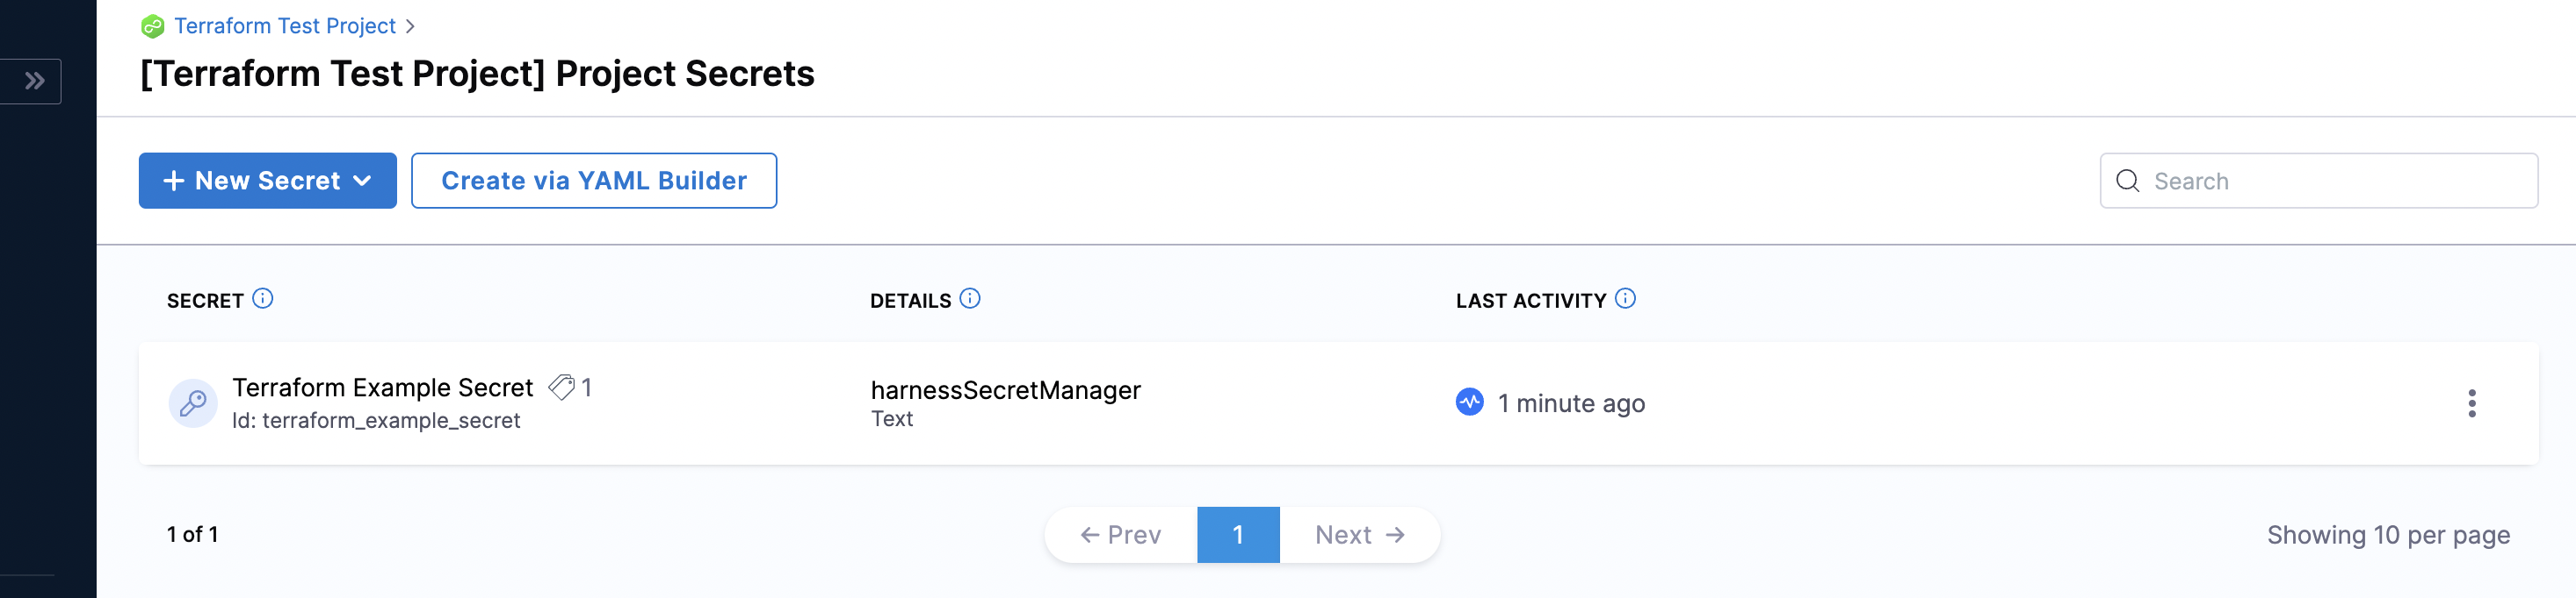Go to the Next page

click(1359, 535)
